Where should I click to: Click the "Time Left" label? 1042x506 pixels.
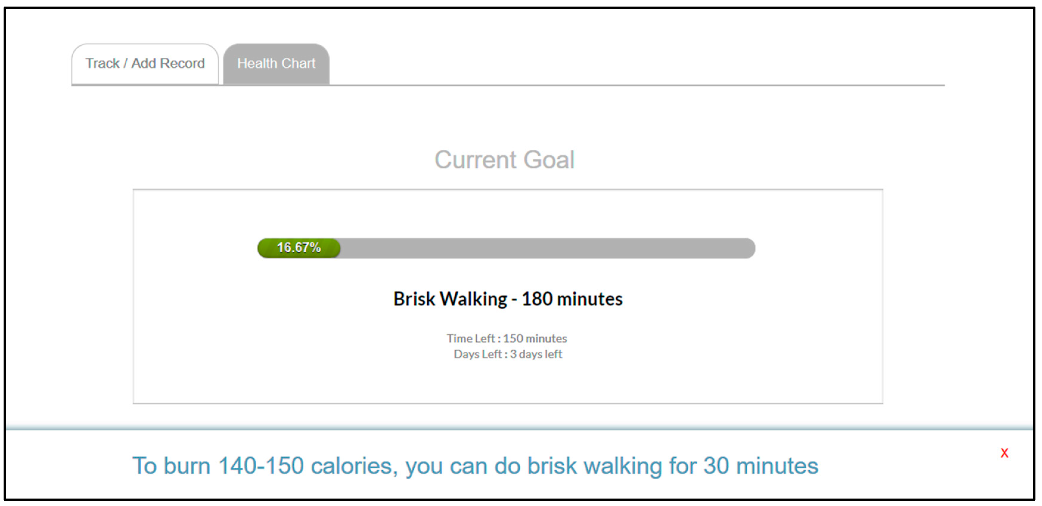coord(470,338)
